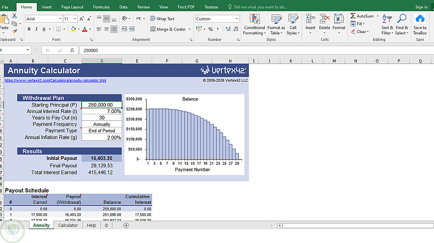The image size is (434, 243).
Task: Open the File tab
Action: [x=5, y=7]
